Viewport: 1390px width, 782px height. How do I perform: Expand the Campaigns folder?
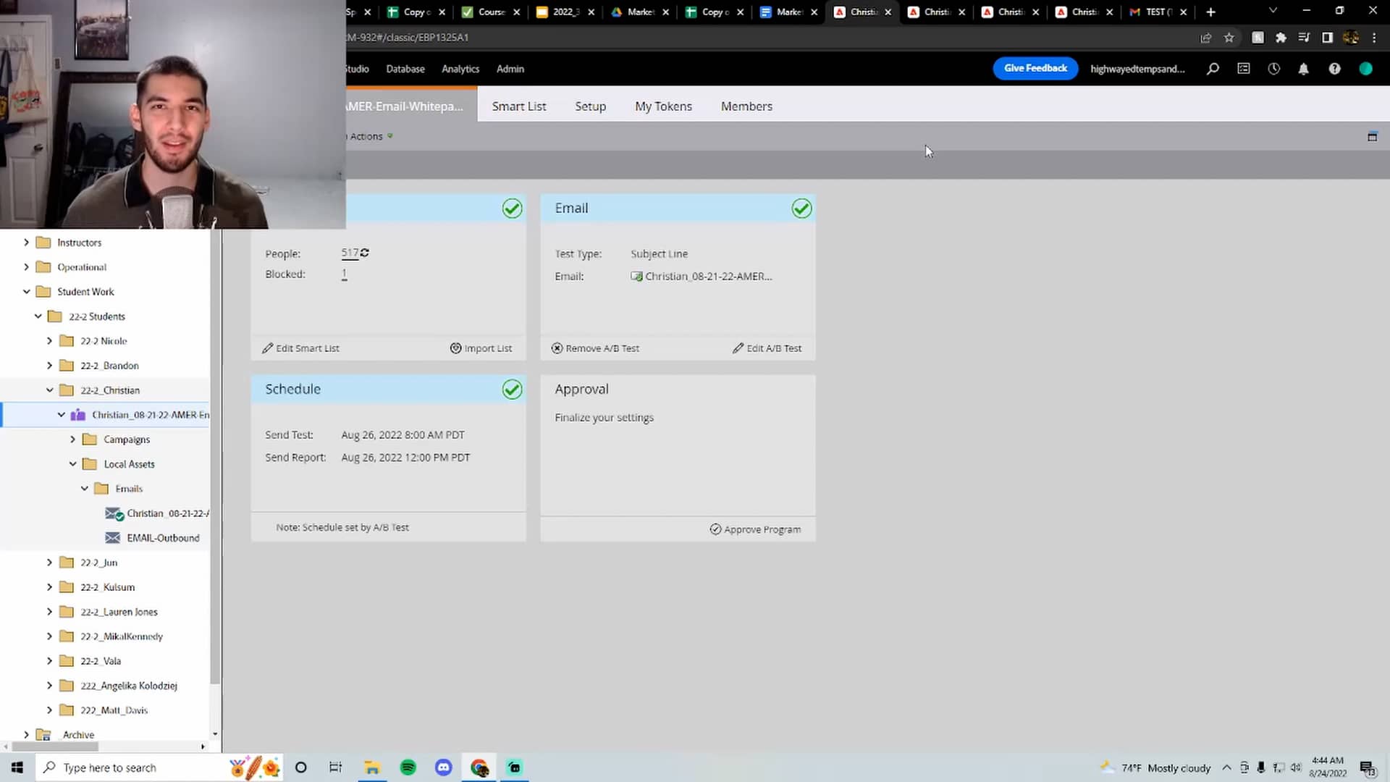coord(73,440)
